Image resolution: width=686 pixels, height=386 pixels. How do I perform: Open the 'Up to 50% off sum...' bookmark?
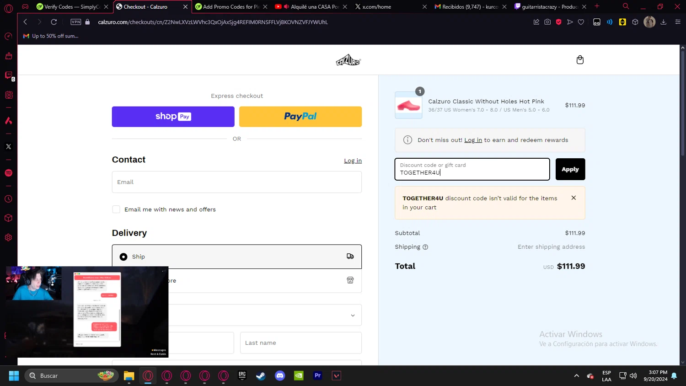51,36
